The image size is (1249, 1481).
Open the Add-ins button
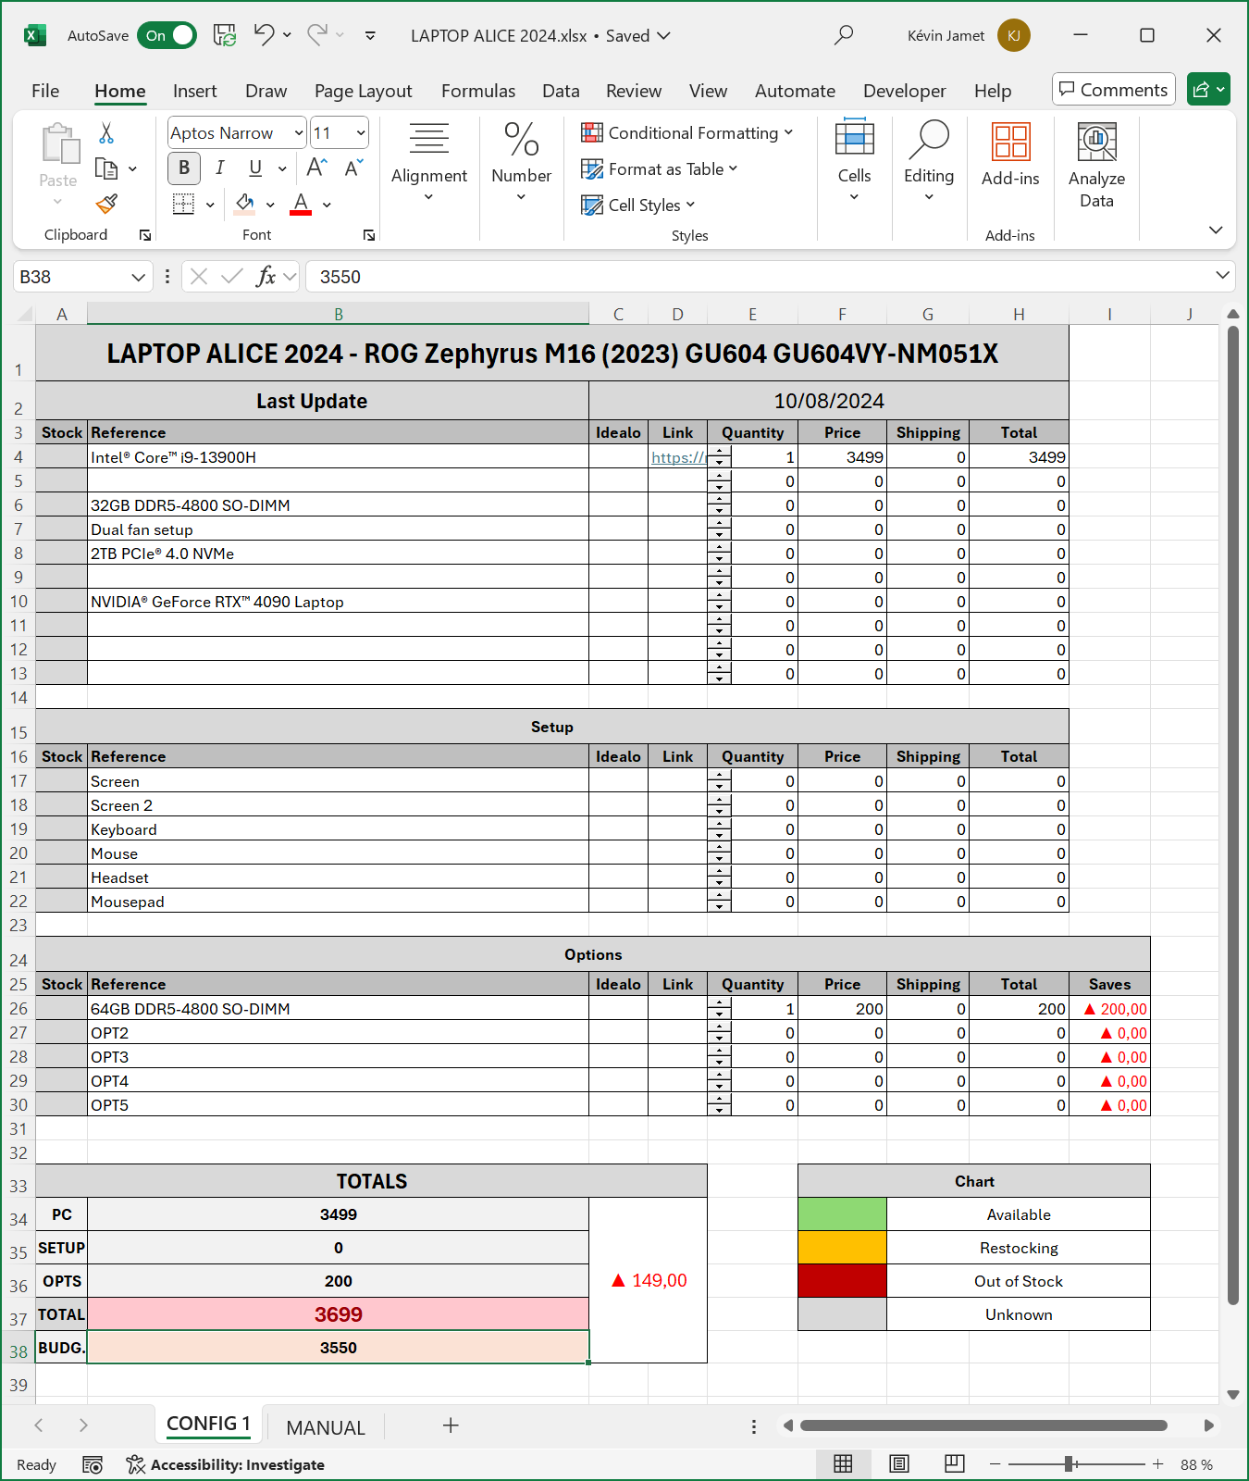click(1010, 155)
